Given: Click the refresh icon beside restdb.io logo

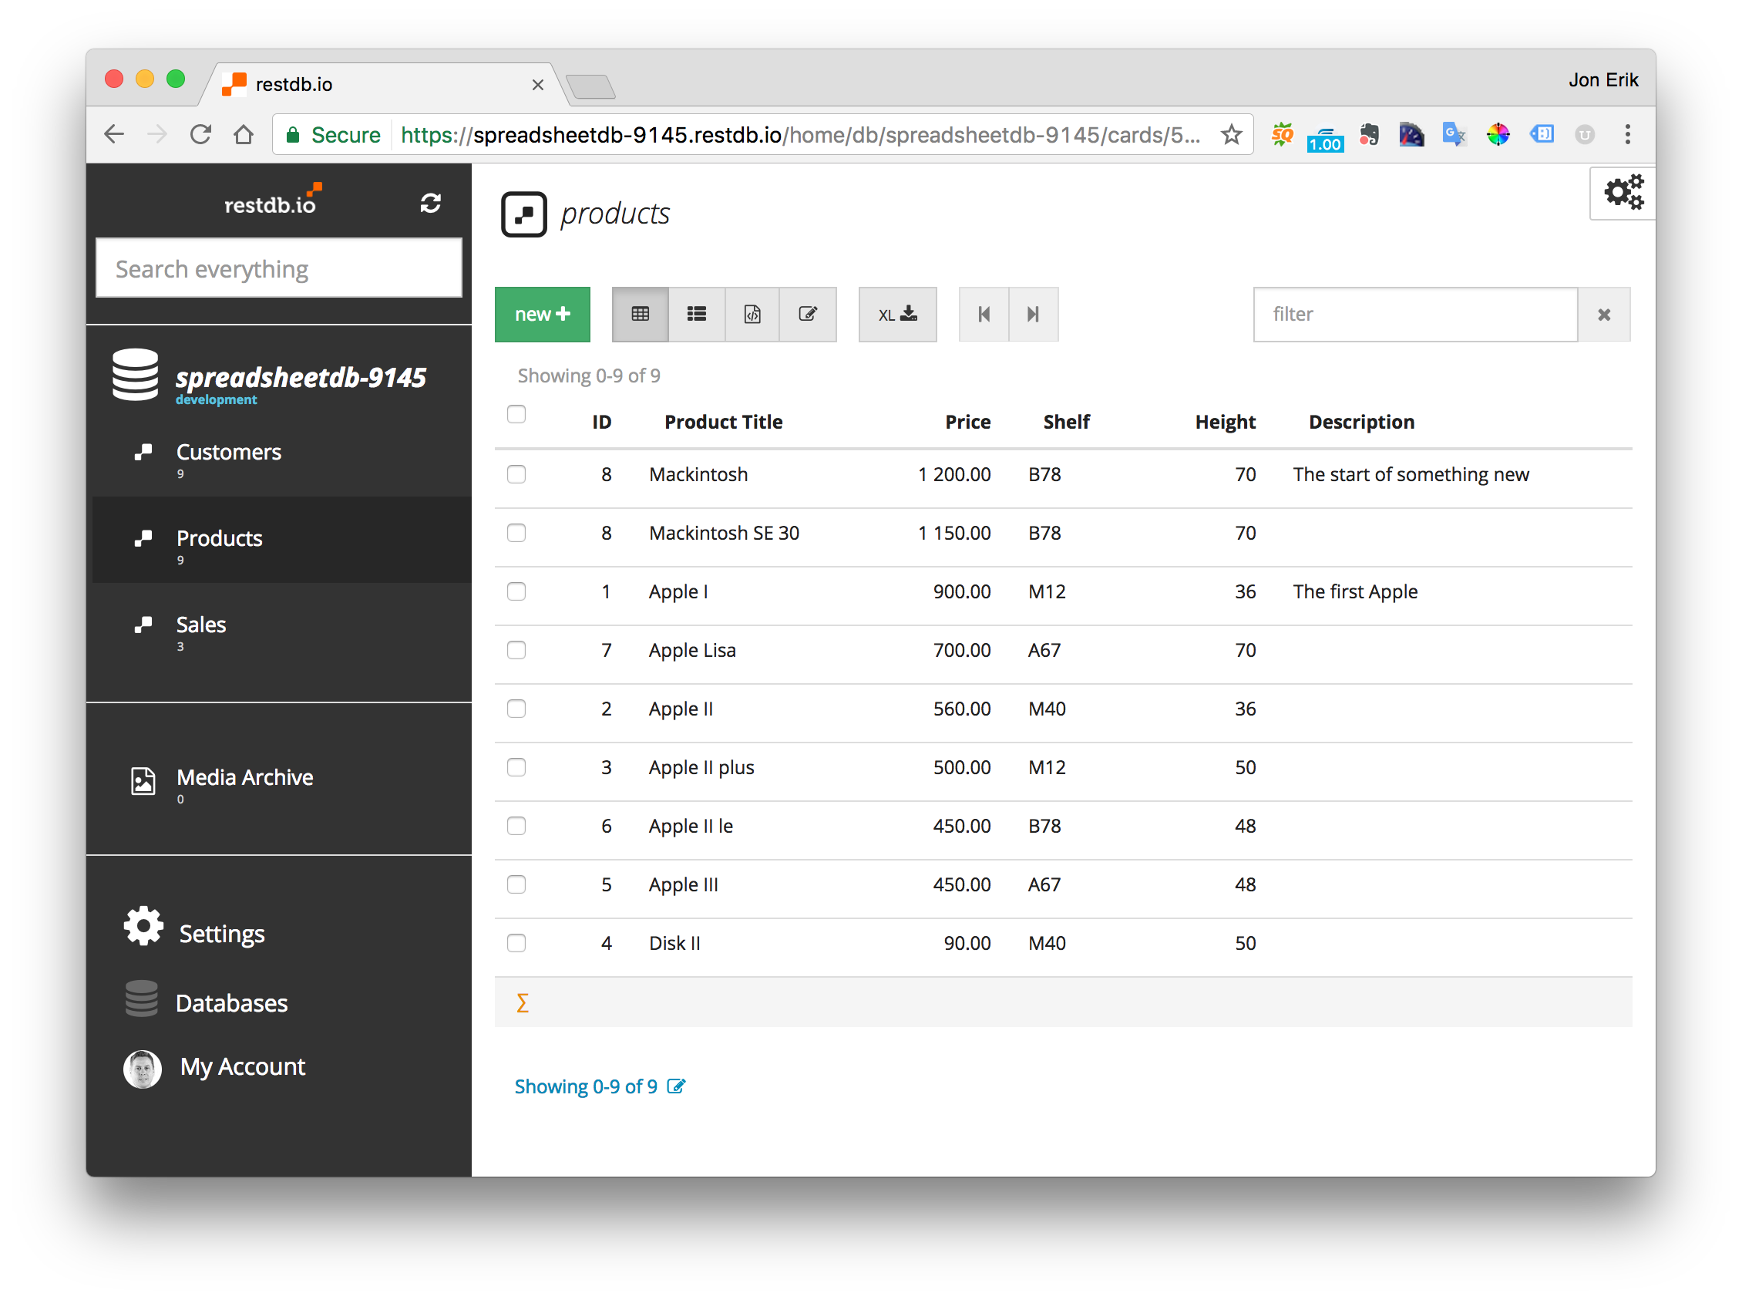Looking at the screenshot, I should 430,203.
